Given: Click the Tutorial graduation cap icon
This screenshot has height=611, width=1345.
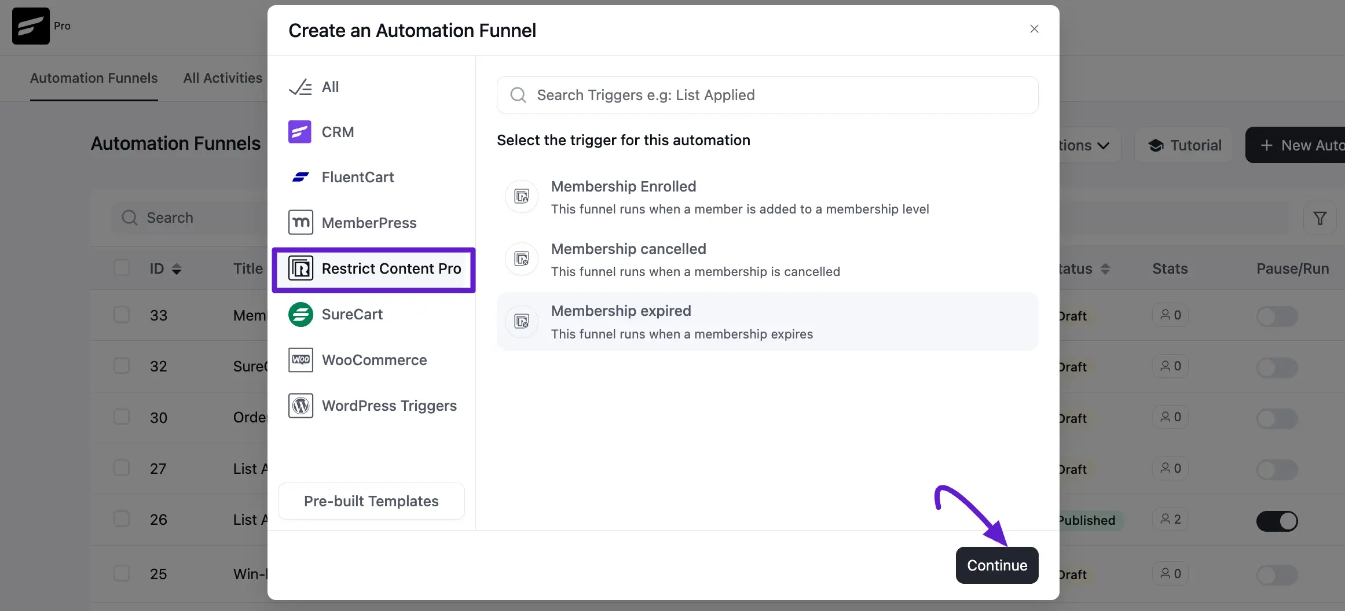Looking at the screenshot, I should pyautogui.click(x=1156, y=145).
